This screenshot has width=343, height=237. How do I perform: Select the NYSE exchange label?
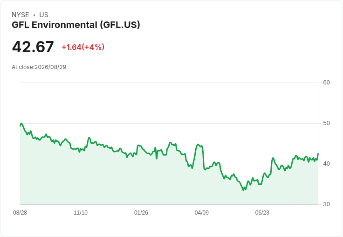[x=21, y=15]
